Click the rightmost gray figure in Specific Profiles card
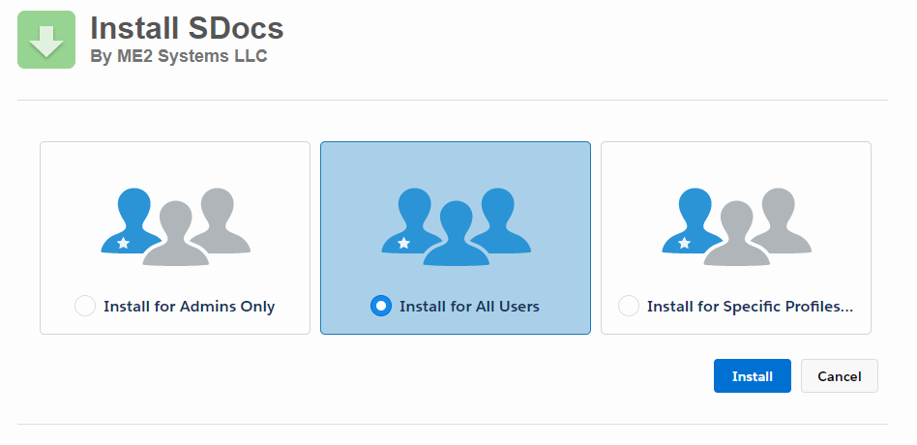Viewport: 917px width, 445px height. (781, 221)
